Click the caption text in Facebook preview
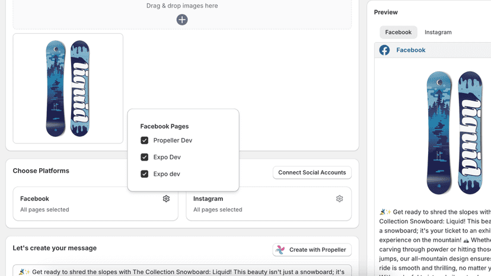 435,242
